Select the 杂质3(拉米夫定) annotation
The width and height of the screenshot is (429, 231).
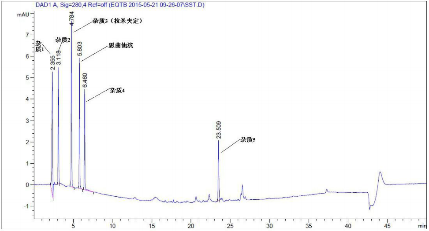117,21
